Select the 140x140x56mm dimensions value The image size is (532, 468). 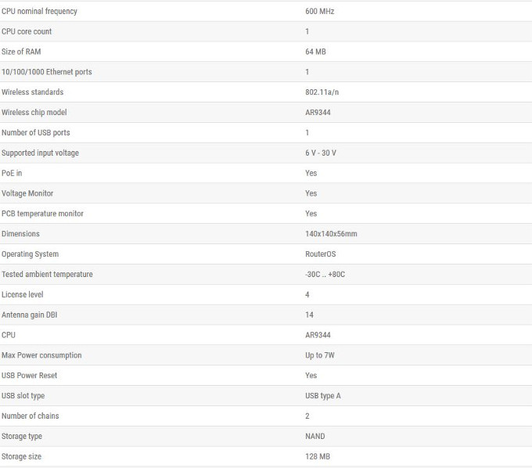[331, 234]
